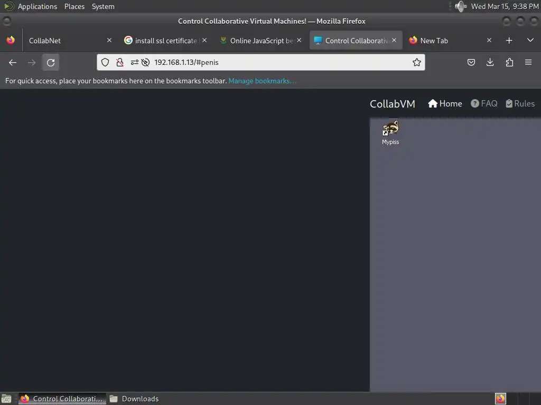
Task: Show the downloads panel
Action: coord(490,62)
